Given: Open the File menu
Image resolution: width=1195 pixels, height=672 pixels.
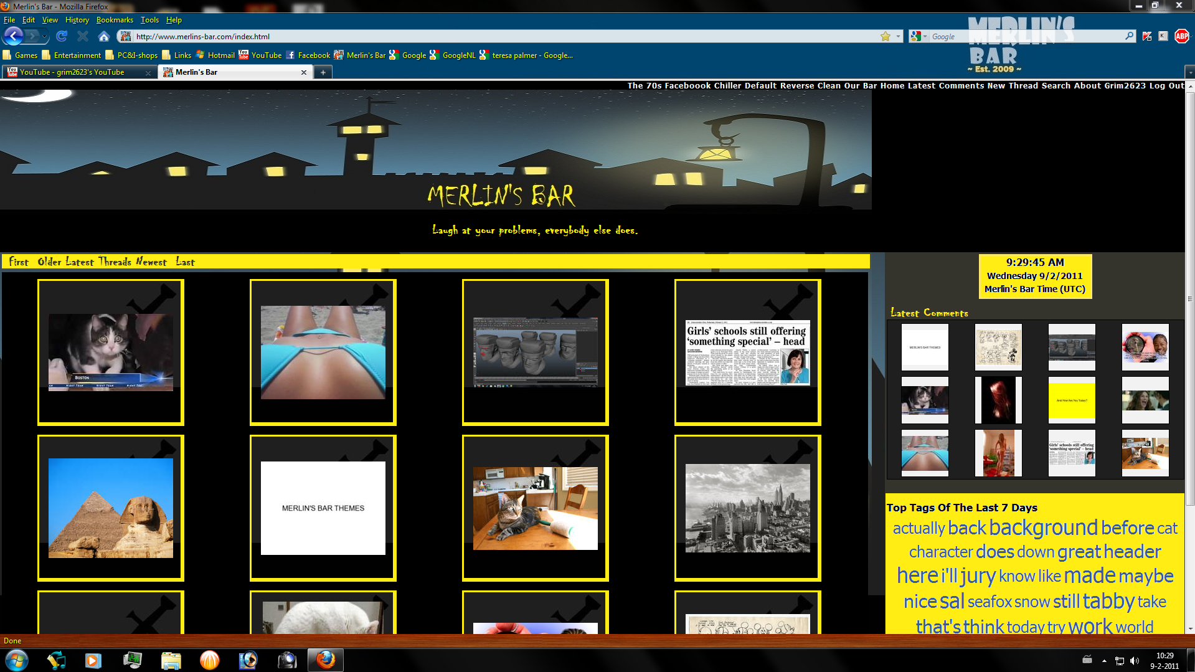Looking at the screenshot, I should 9,20.
